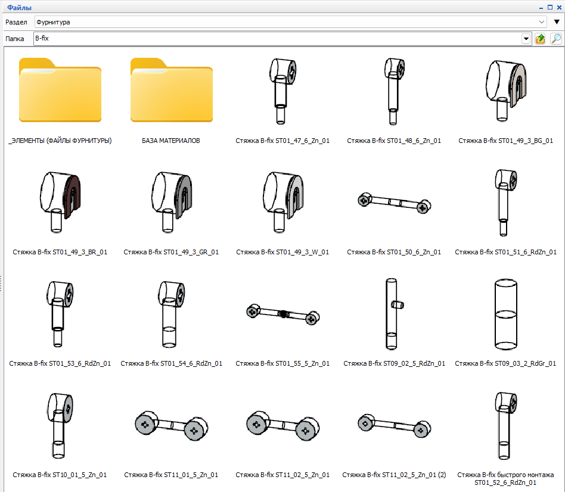565x492 pixels.
Task: Open the search magnifier icon
Action: (556, 39)
